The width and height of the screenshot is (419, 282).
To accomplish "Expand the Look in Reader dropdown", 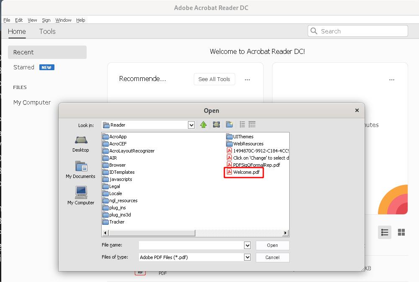I will click(191, 125).
